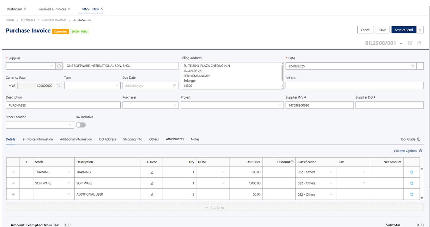
Task: Close the PINV - New tab
Action: [x=102, y=9]
